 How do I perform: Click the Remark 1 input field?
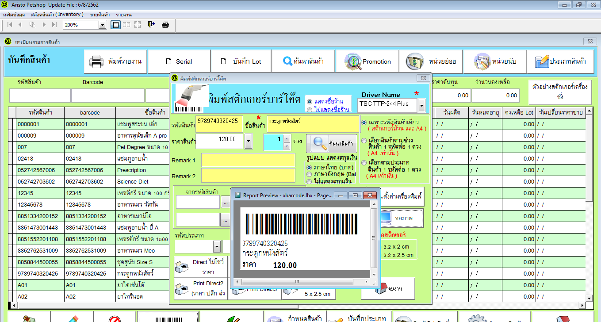(x=248, y=160)
